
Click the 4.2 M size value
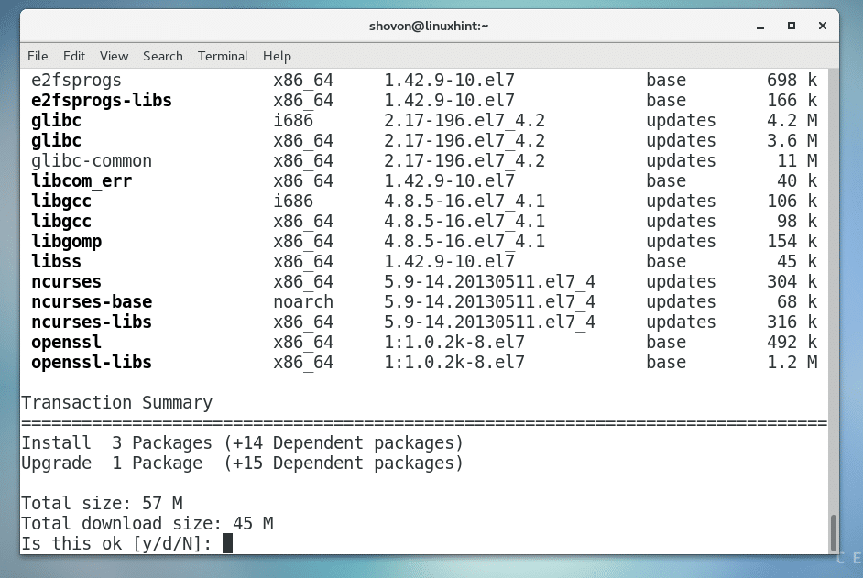[792, 121]
